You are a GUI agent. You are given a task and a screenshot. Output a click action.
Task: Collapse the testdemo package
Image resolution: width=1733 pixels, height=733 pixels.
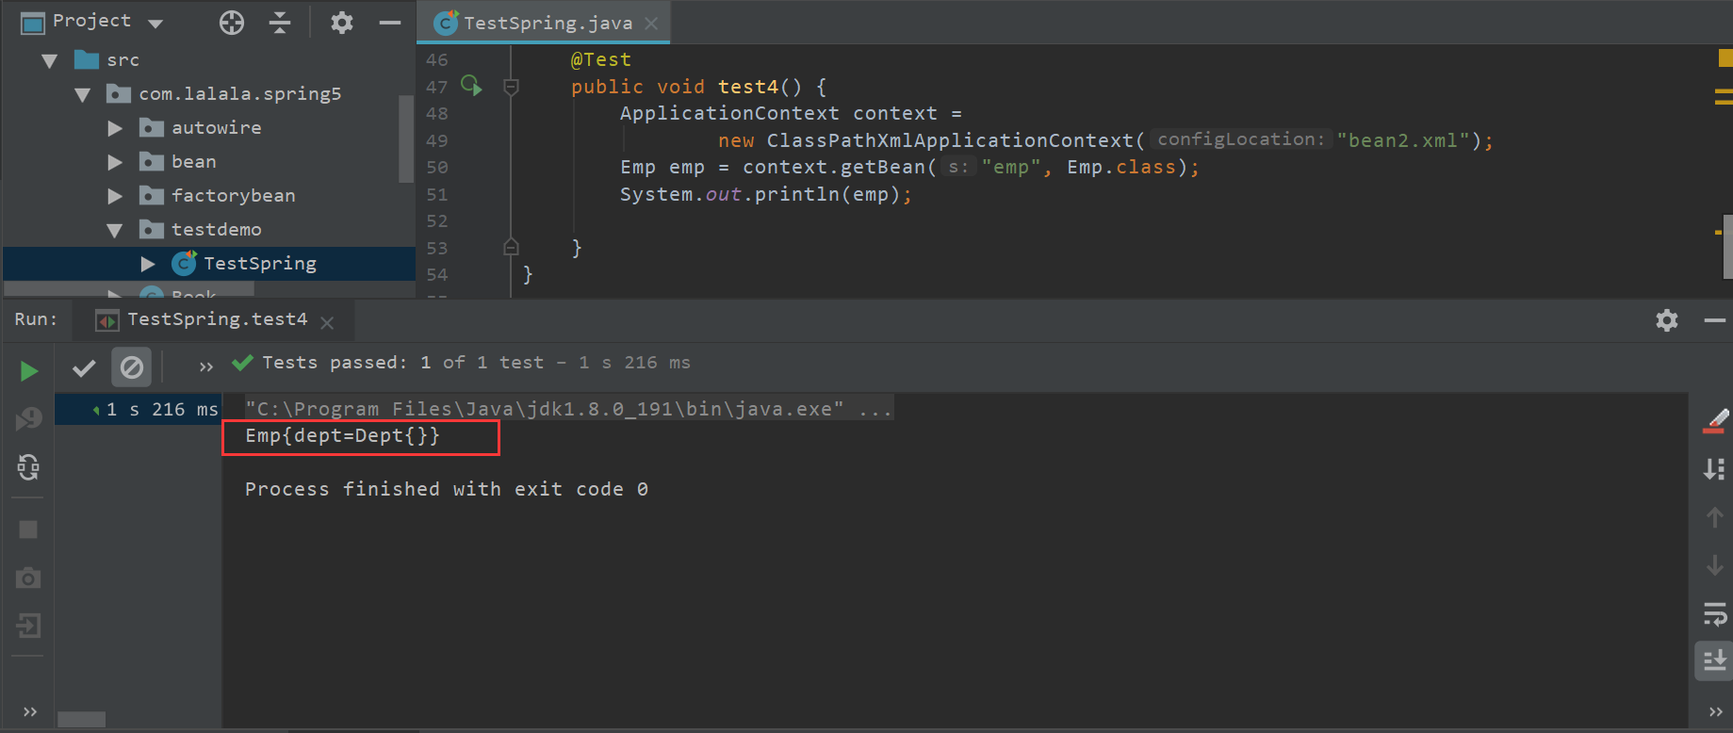(115, 230)
